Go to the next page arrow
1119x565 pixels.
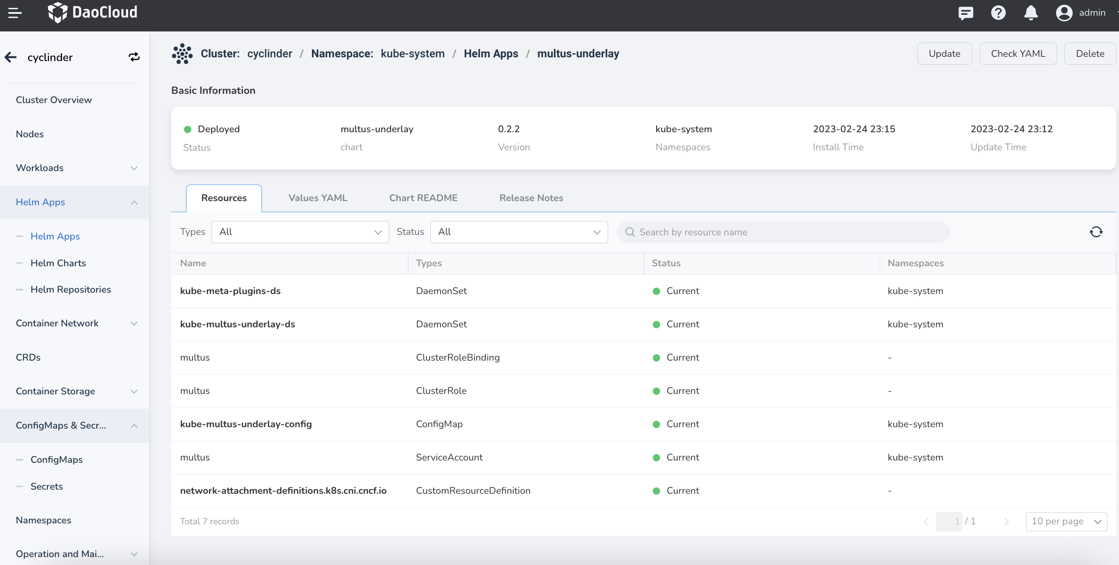point(1006,522)
